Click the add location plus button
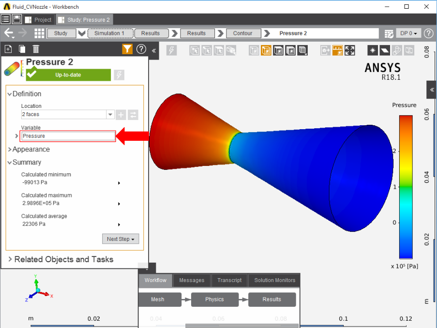The image size is (437, 328). [x=121, y=115]
